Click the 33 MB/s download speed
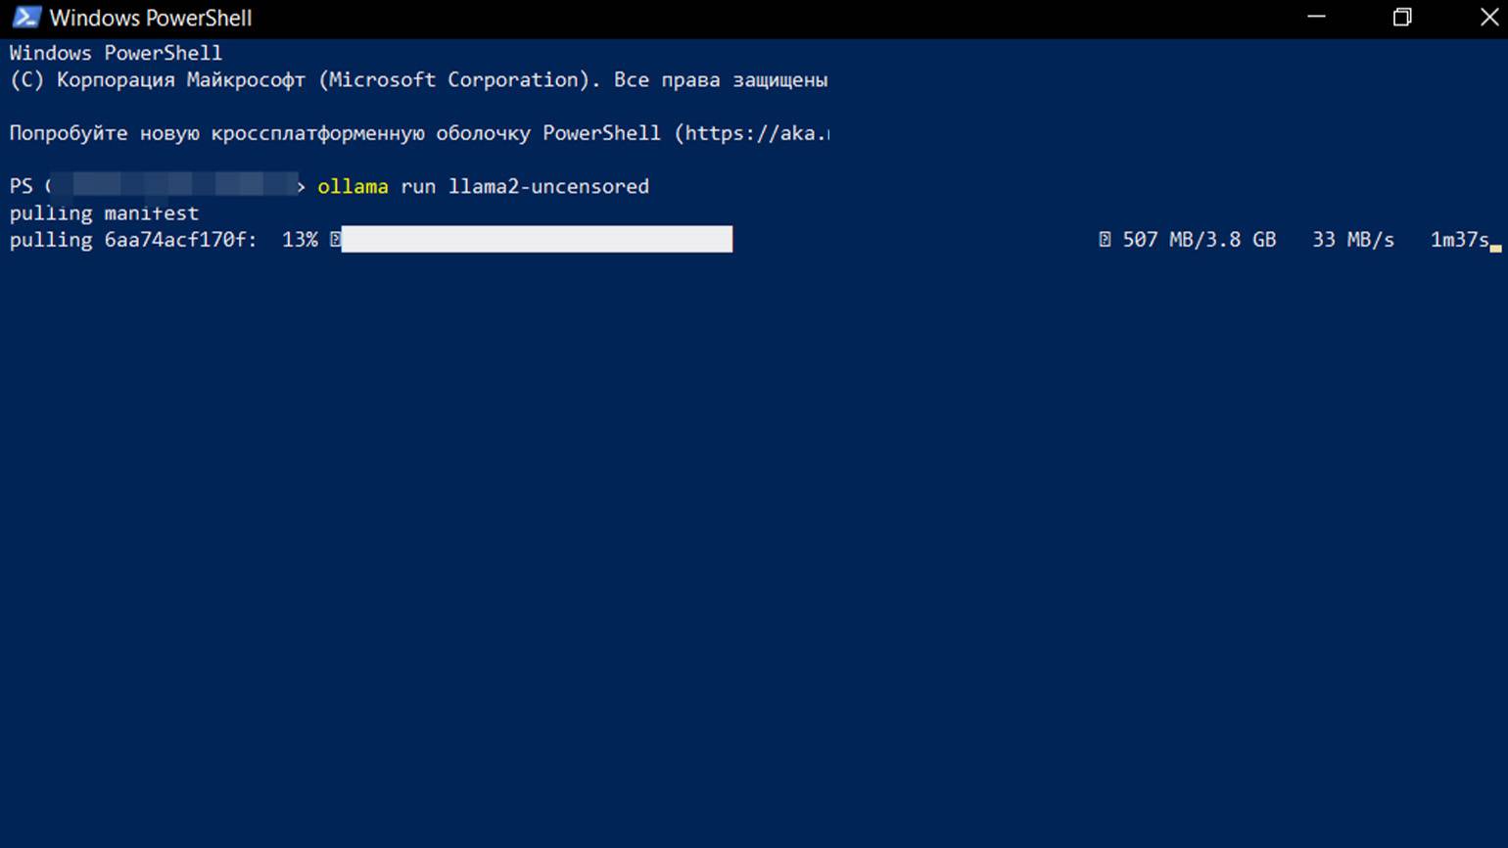 coord(1352,240)
